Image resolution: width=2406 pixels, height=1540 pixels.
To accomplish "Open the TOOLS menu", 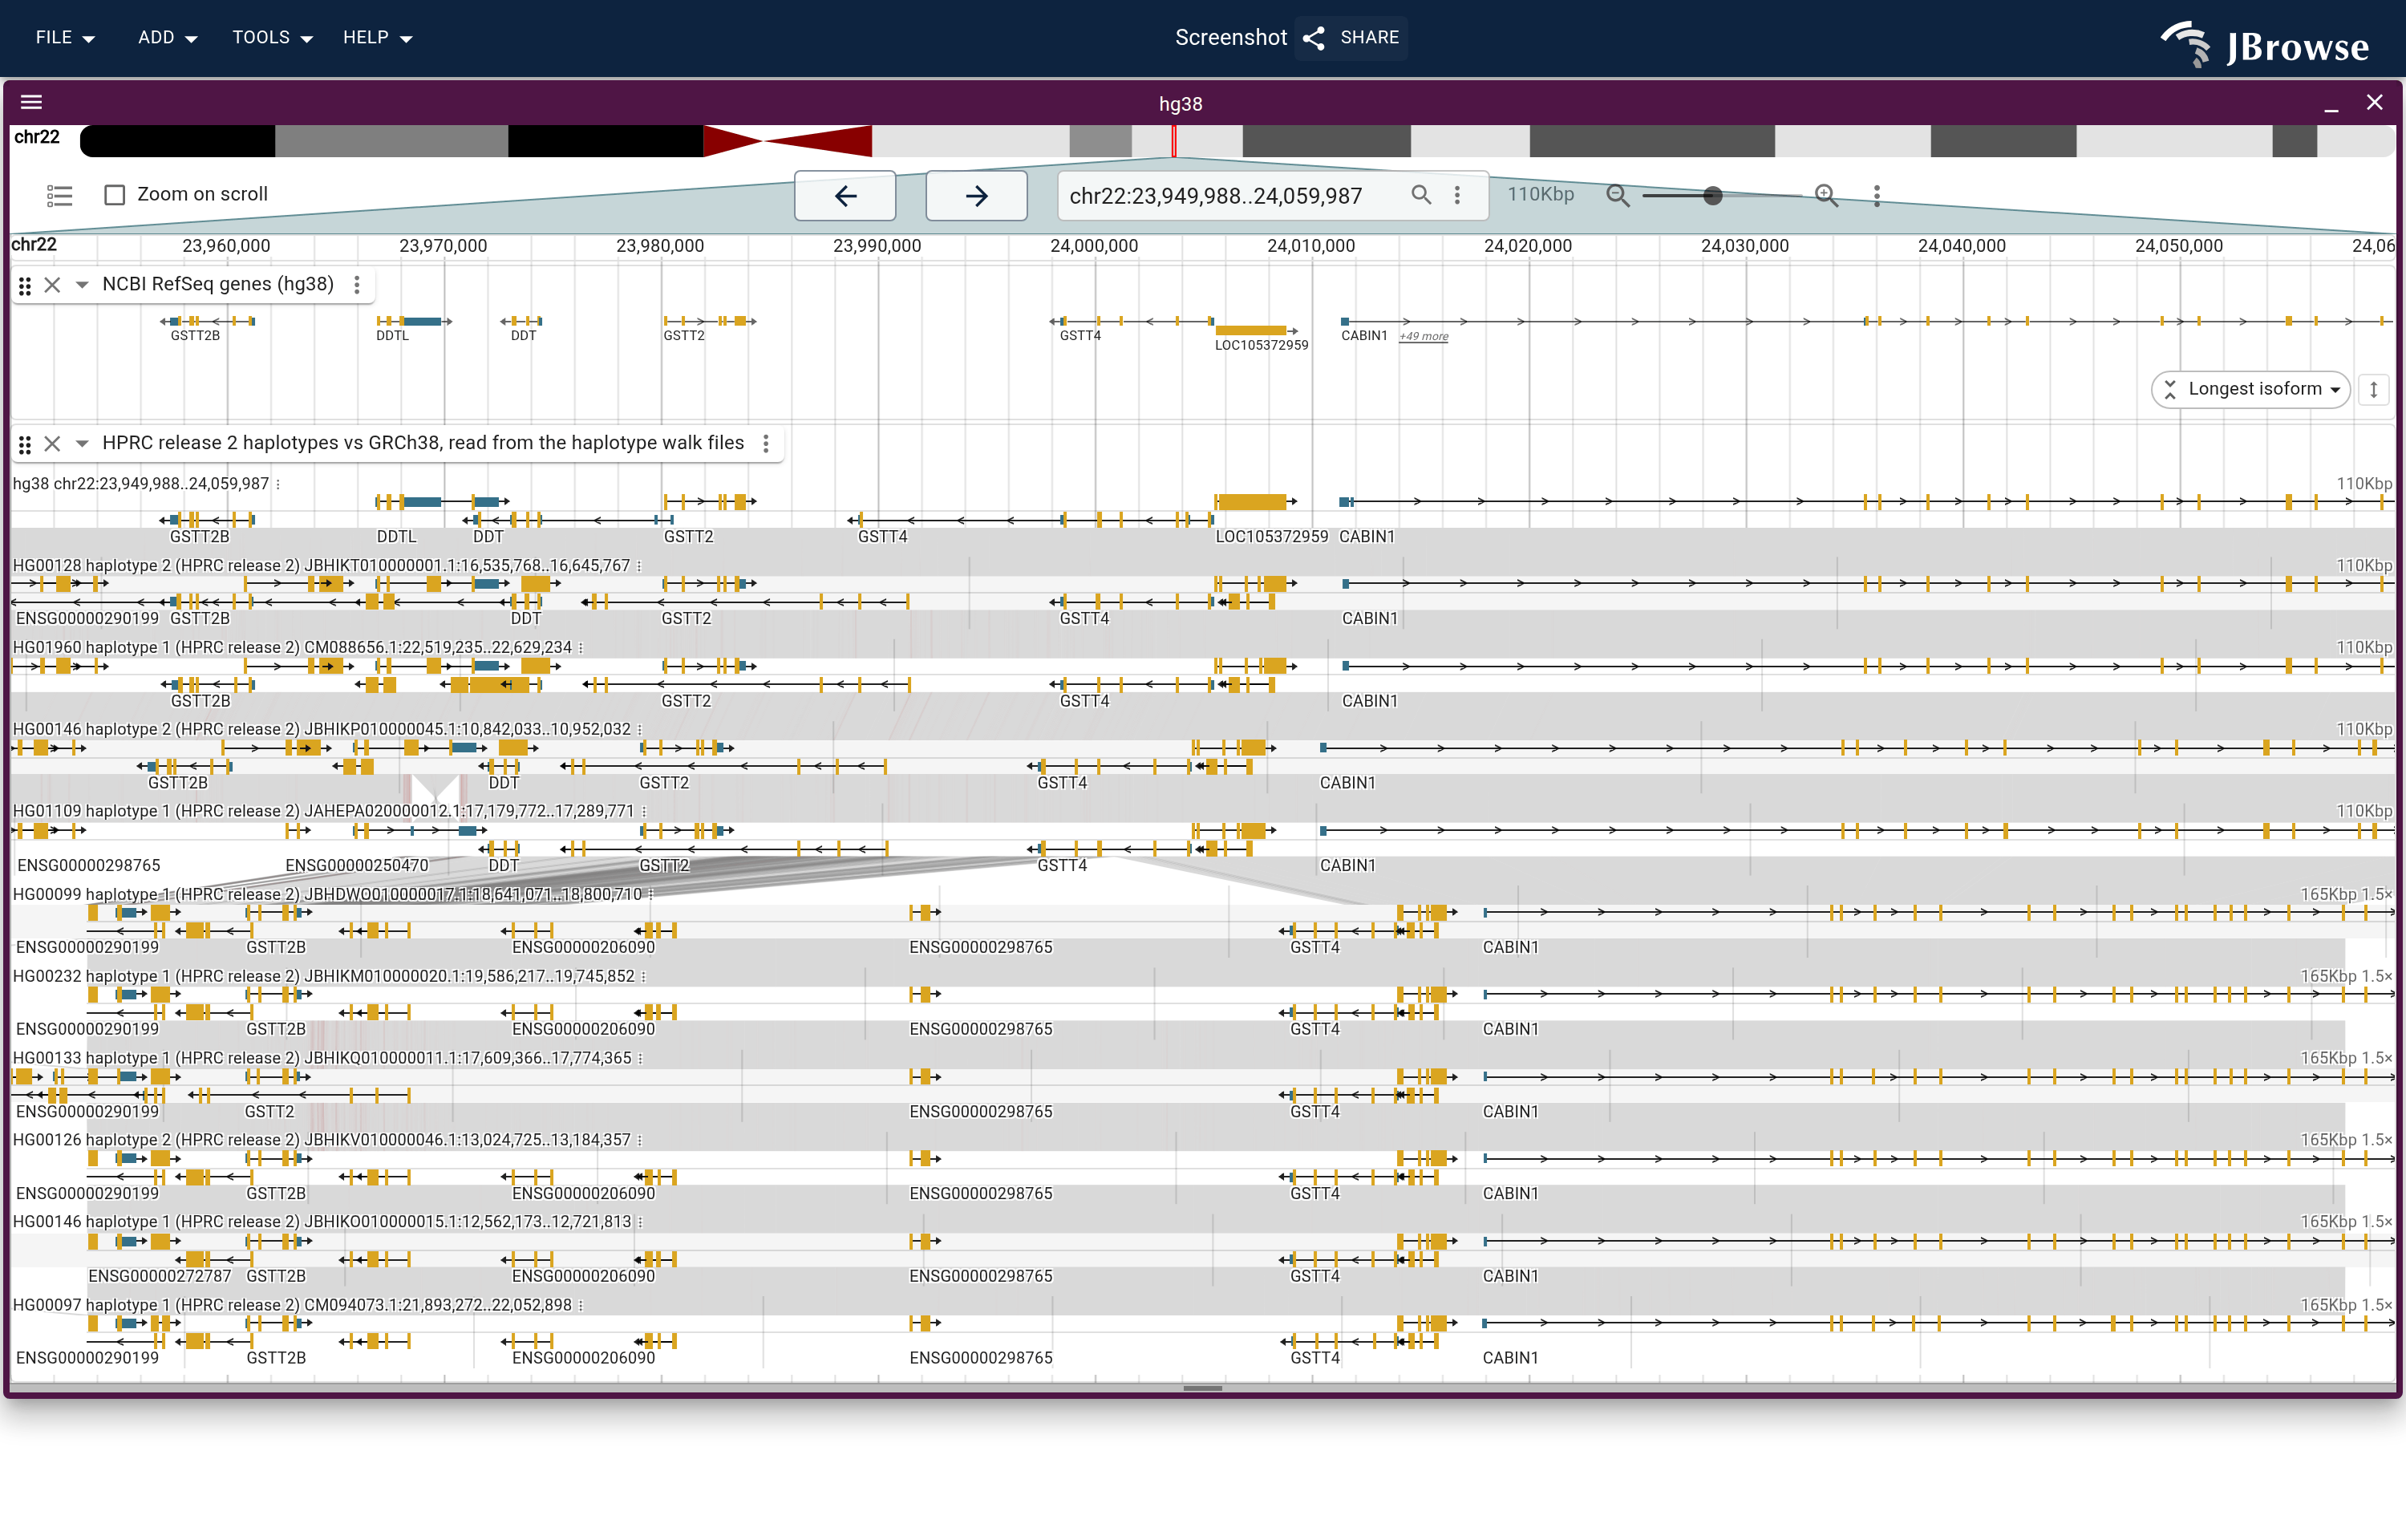I will point(272,37).
